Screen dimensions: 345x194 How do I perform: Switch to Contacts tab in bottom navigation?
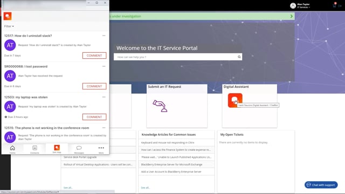tap(34, 149)
